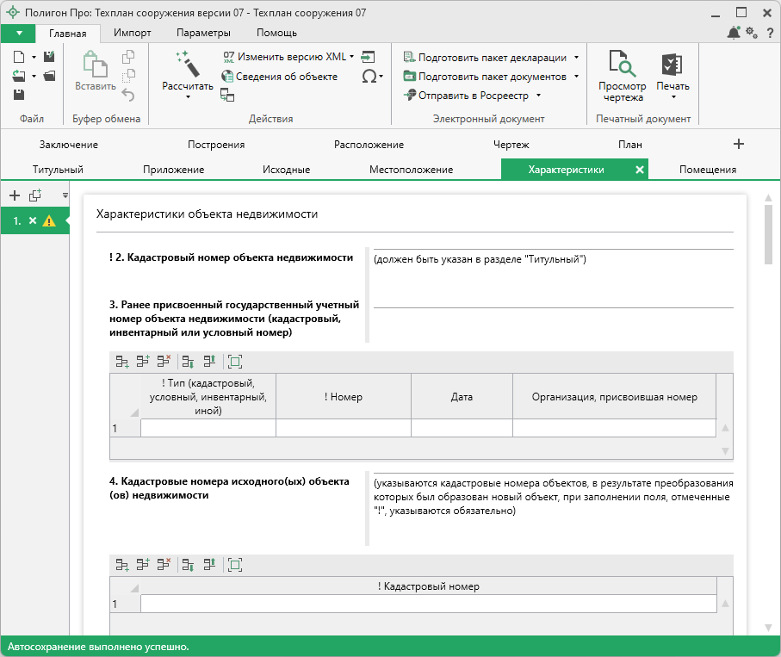Switch to the Импорт ribbon tab
The width and height of the screenshot is (781, 657).
pos(132,33)
